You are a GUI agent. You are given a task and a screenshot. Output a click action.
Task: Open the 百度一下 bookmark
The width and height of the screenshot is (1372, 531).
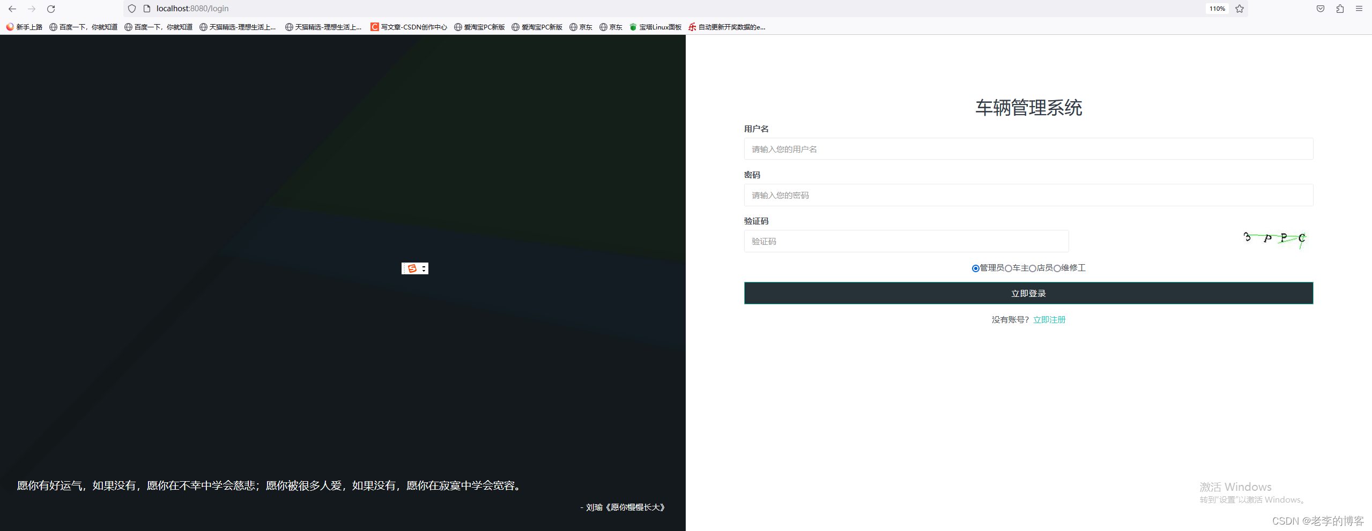(x=82, y=27)
